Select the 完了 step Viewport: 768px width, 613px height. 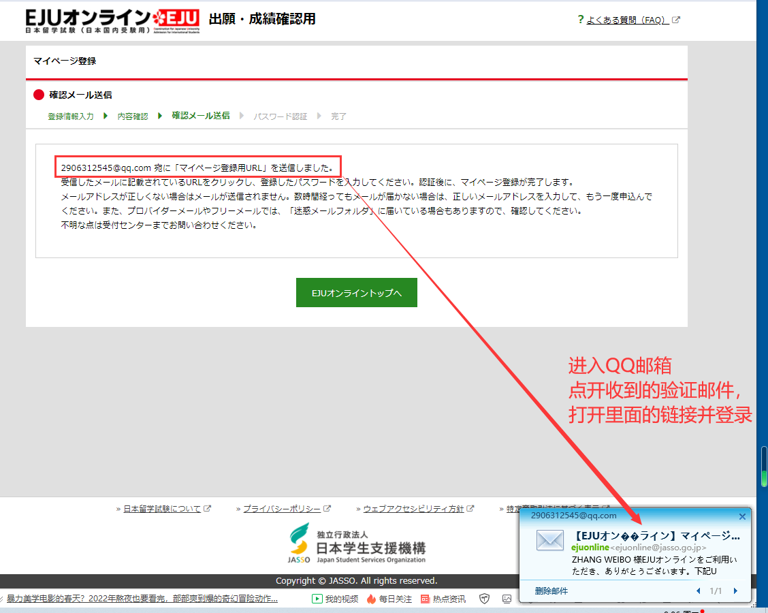(338, 116)
